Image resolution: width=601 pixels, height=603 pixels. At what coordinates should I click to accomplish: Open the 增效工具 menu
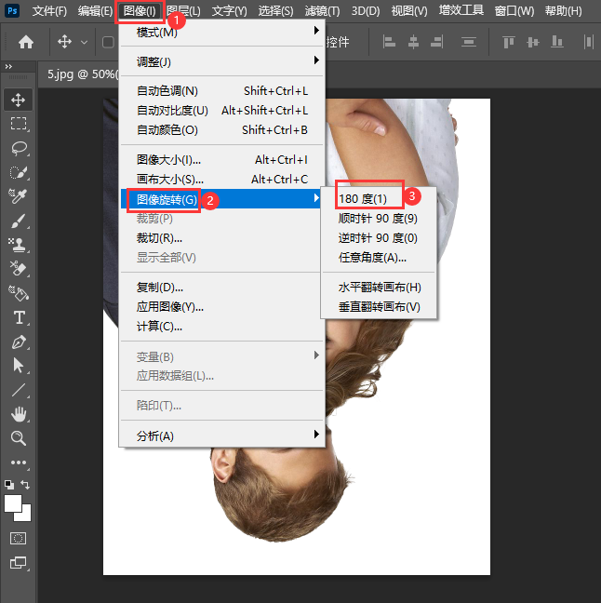coord(461,10)
